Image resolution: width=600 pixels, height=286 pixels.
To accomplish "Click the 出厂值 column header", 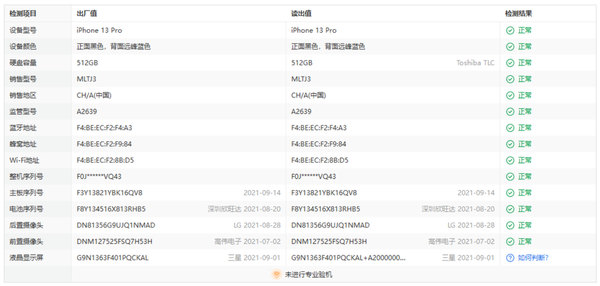I will click(87, 14).
